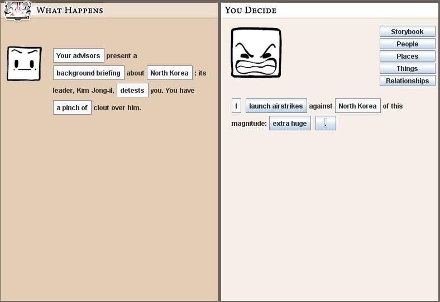
Task: Open the People list
Action: (407, 44)
